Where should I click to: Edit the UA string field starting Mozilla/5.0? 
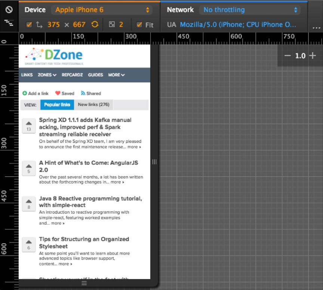click(238, 25)
